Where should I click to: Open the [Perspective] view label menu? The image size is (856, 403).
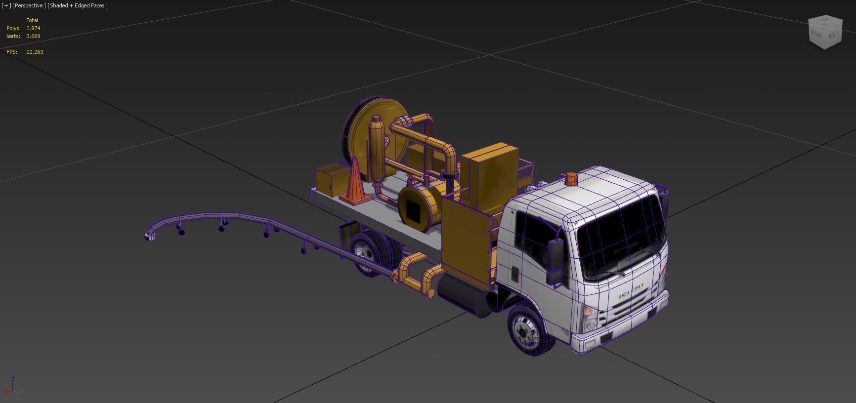(x=29, y=5)
